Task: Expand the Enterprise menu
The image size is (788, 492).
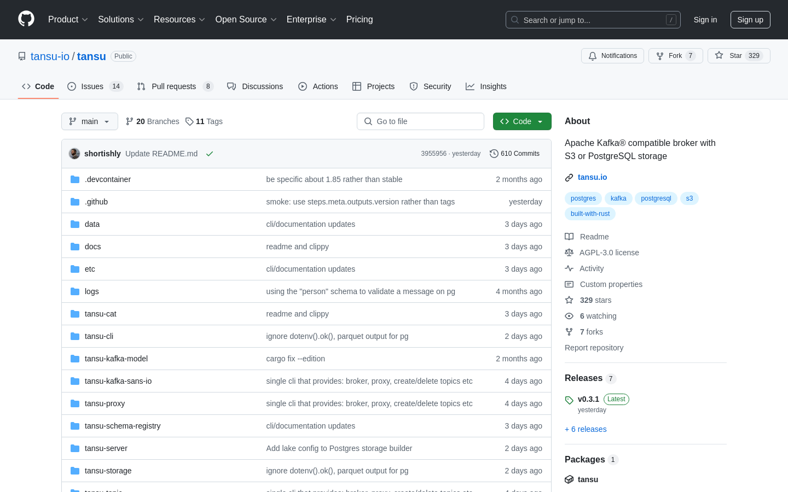Action: pos(311,20)
